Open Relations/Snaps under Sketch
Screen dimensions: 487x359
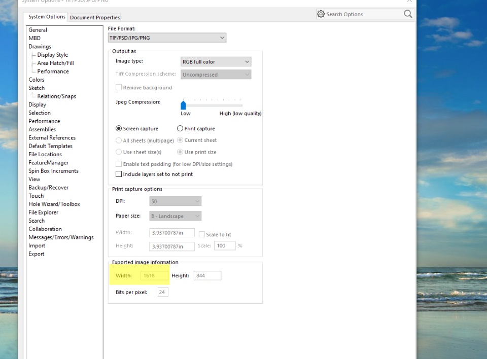(56, 96)
